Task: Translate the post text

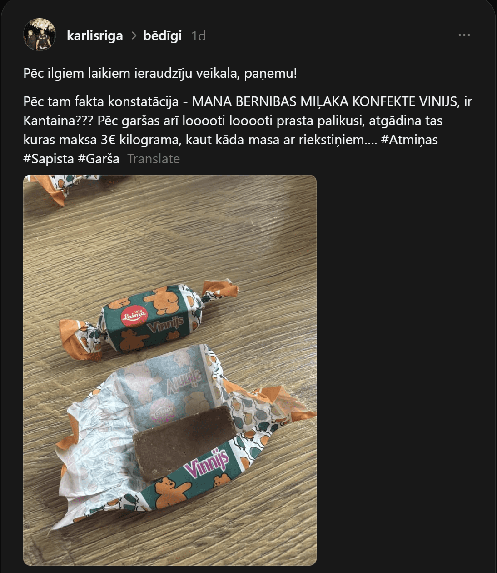Action: (154, 159)
